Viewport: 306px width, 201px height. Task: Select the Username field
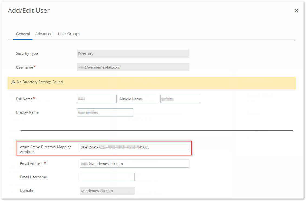point(133,67)
